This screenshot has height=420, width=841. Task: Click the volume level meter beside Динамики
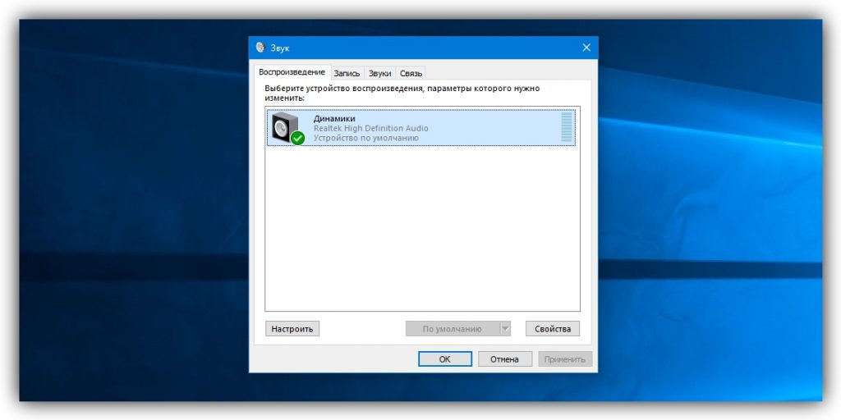coord(566,128)
